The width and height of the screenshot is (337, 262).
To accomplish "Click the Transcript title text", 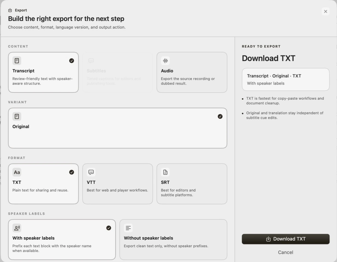I will 23,71.
